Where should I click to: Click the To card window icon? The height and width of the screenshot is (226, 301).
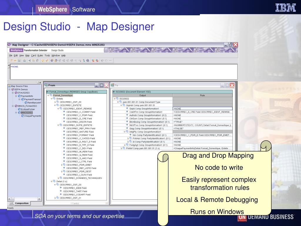(x=113, y=85)
